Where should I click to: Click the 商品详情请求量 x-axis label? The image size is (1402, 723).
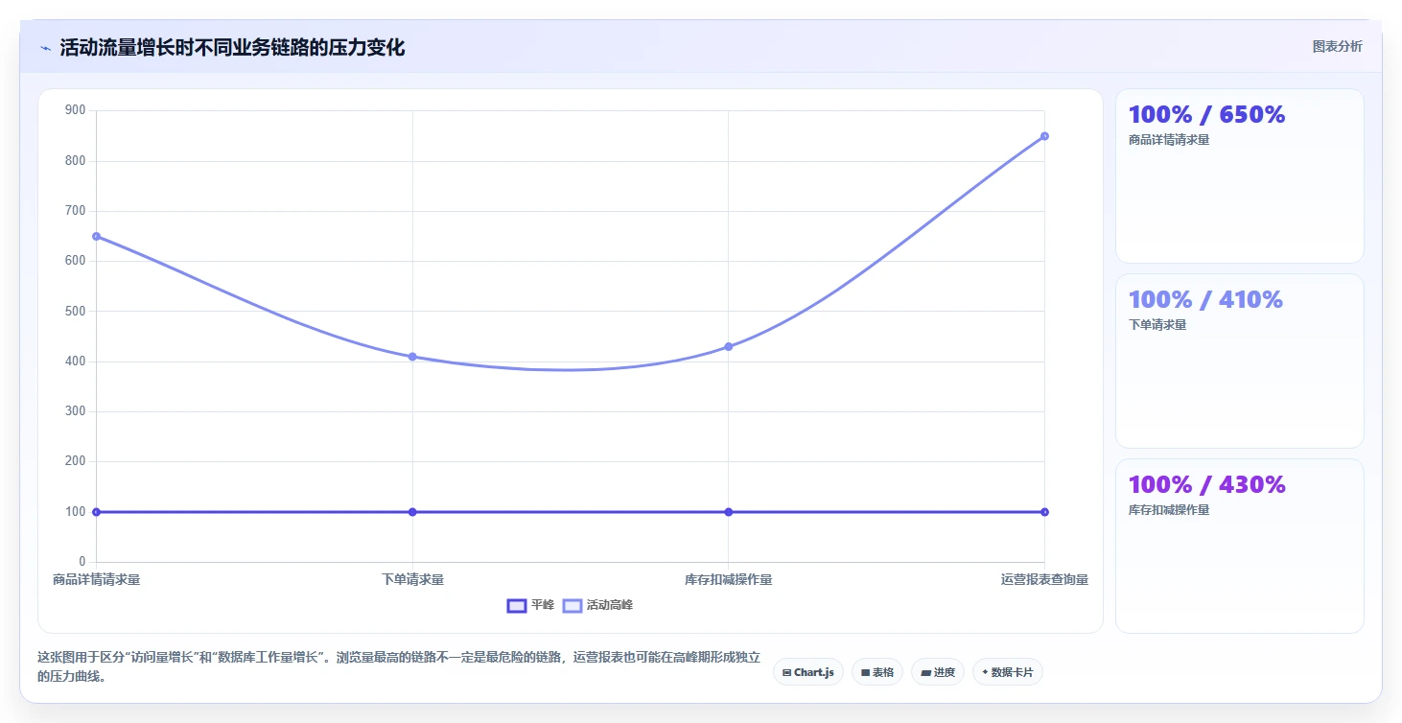coord(96,579)
